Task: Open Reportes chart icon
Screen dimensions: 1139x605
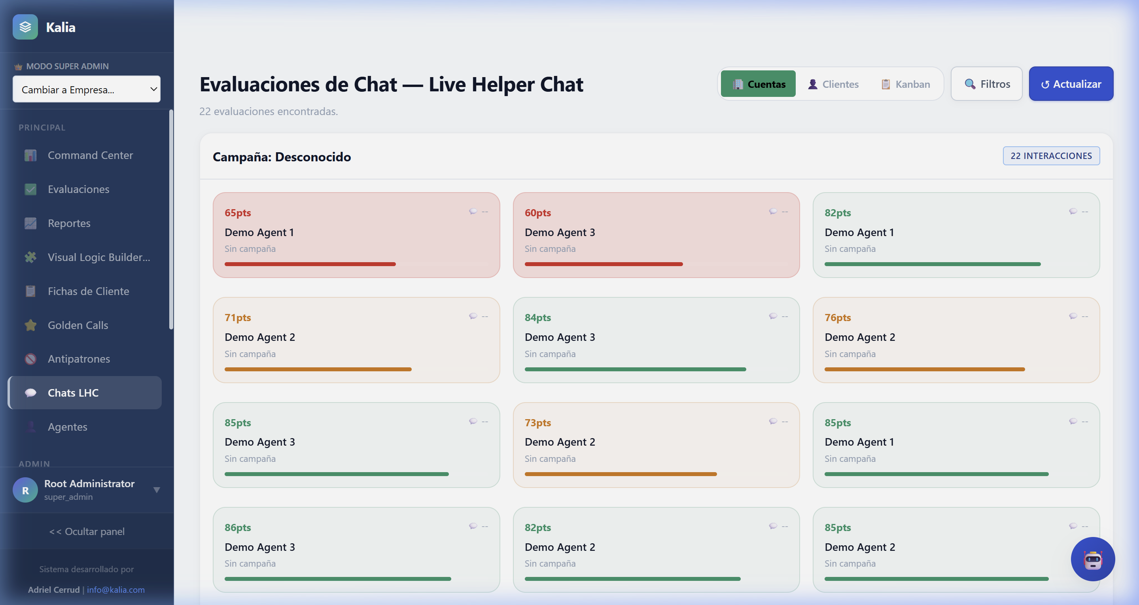Action: 30,223
